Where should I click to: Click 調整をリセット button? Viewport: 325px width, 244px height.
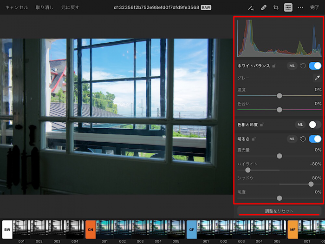tap(279, 211)
